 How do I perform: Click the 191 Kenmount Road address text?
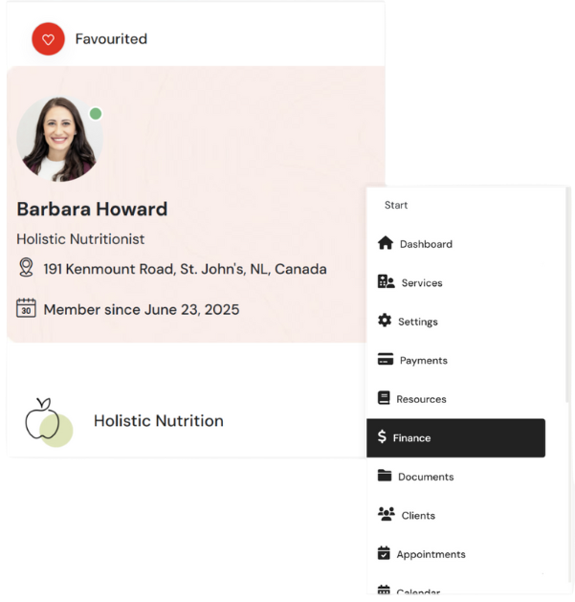coord(185,269)
